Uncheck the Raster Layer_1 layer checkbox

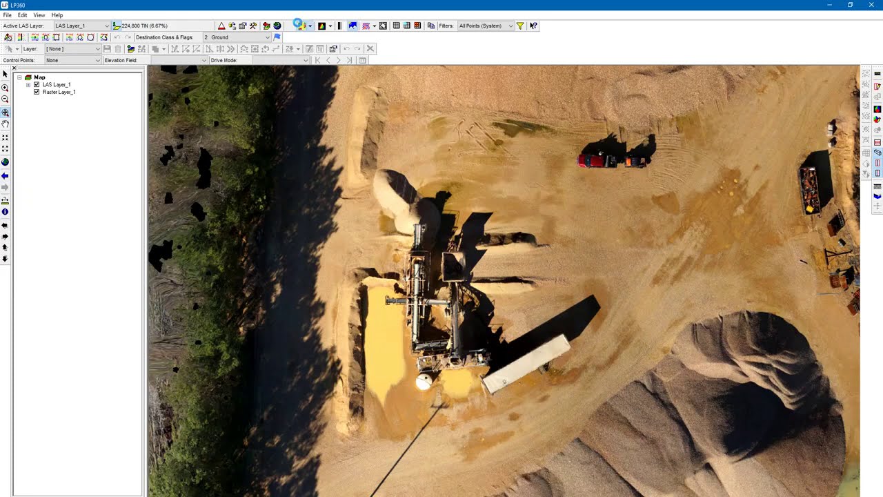click(x=37, y=92)
